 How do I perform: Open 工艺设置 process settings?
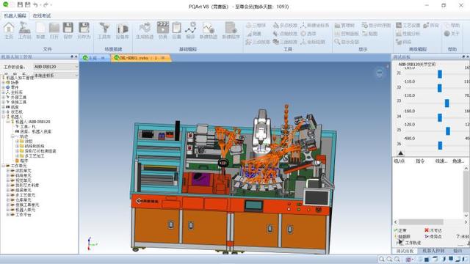pos(408,26)
